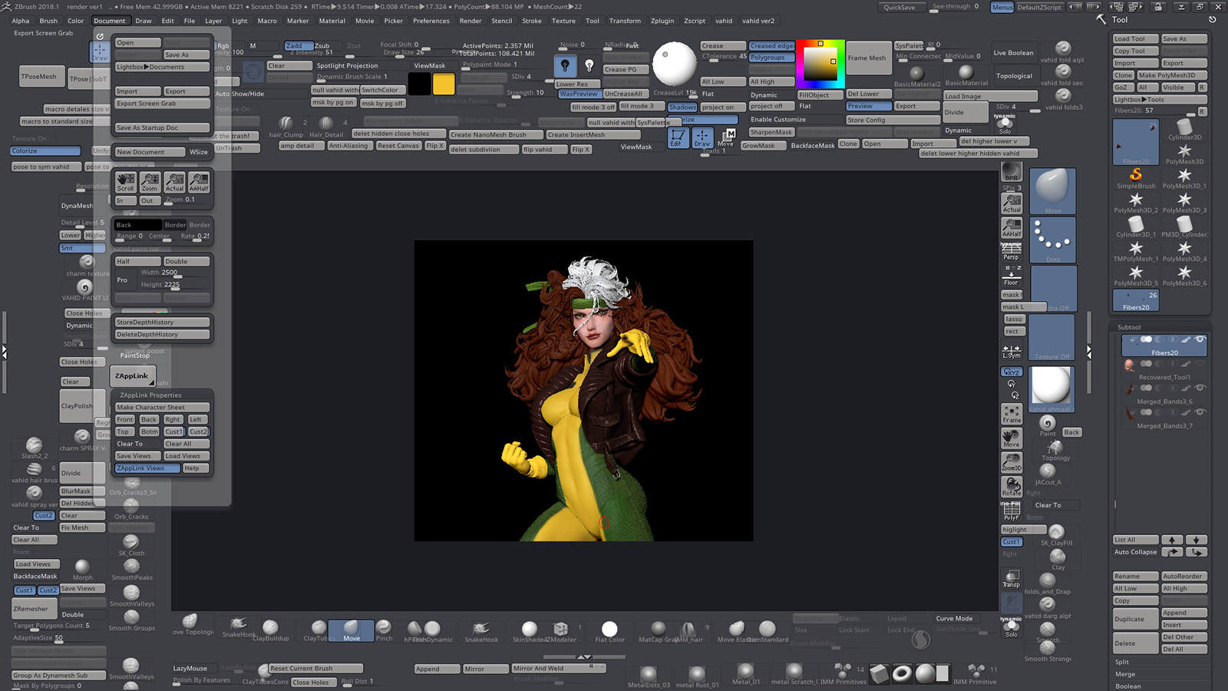Select the TMPolyMesh_1 tool thumbnail
This screenshot has width=1228, height=691.
[1136, 252]
